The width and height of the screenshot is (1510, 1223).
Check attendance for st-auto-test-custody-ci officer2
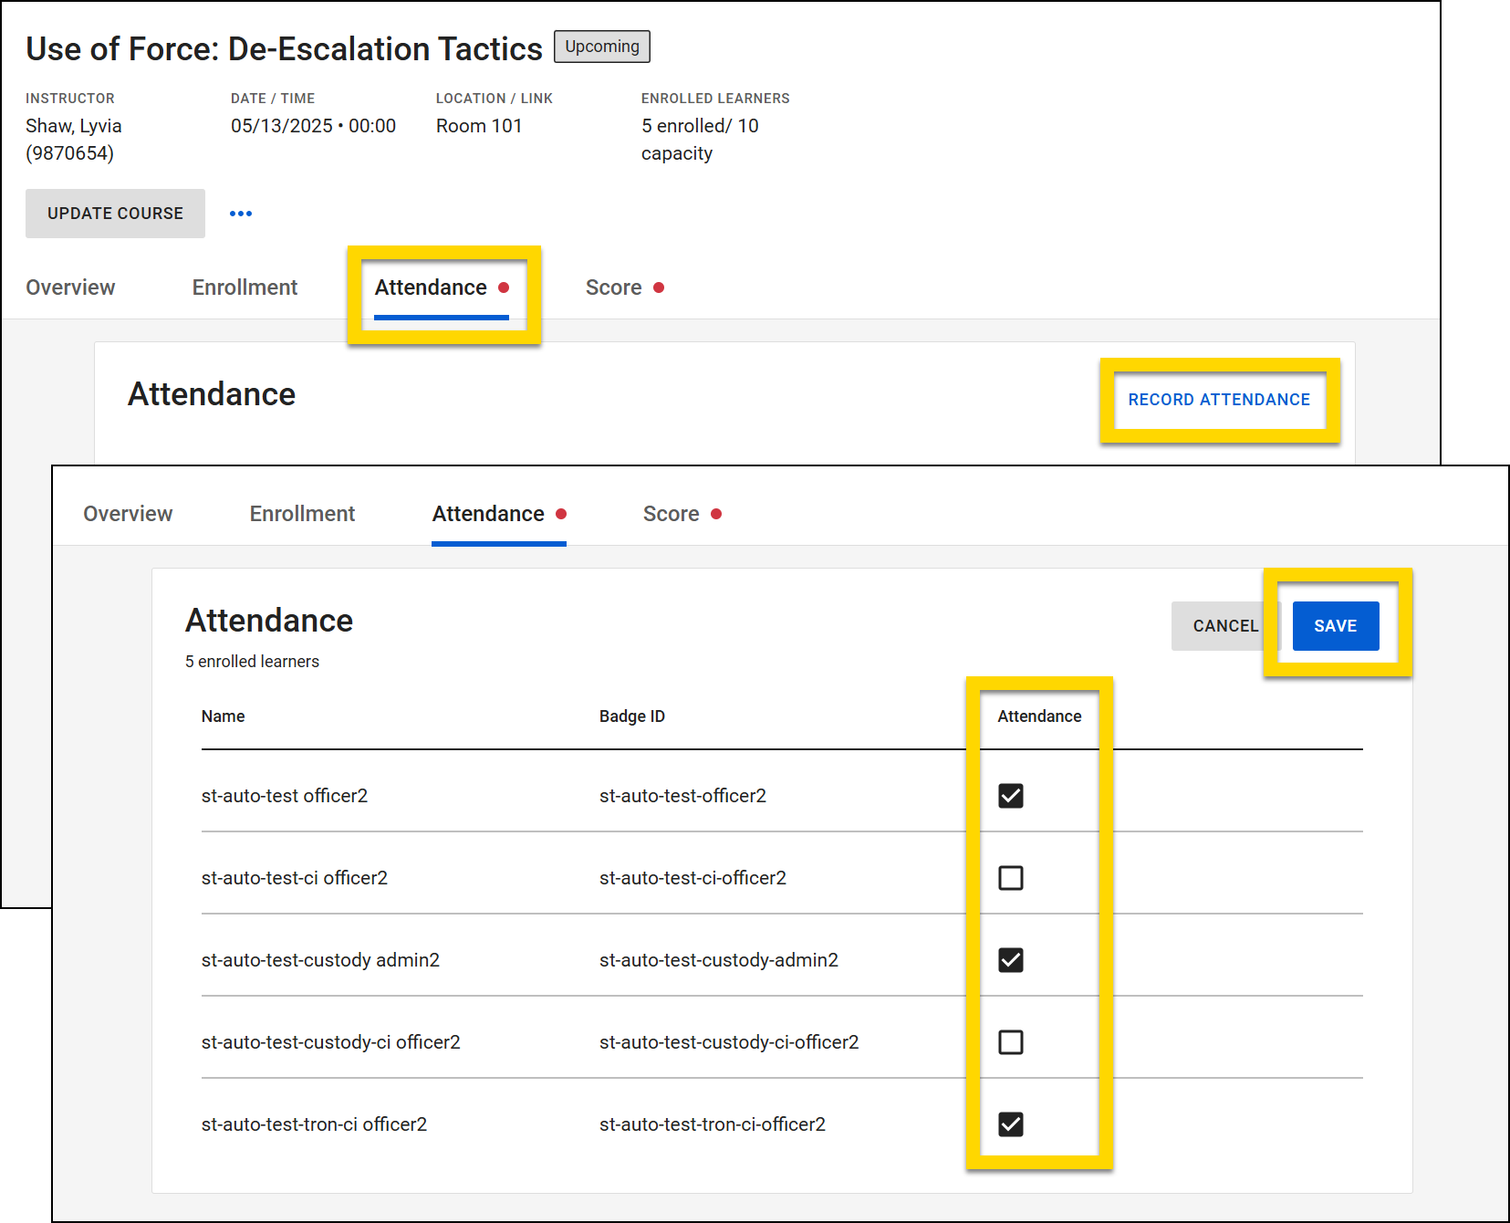1010,1042
